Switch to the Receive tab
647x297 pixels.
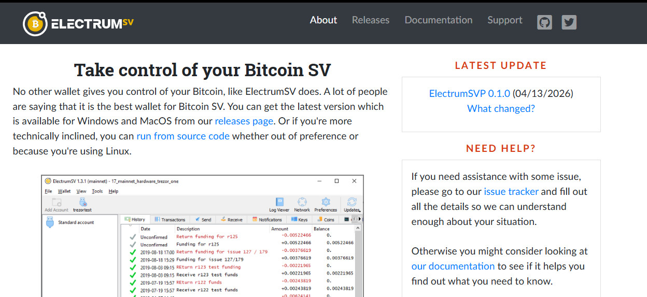(x=231, y=220)
